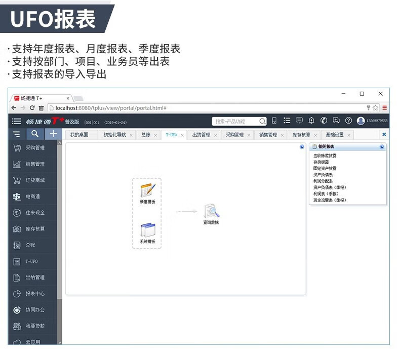Image resolution: width=400 pixels, height=349 pixels.
Task: Open the 资产负债表（季报） link
Action: tap(330, 187)
